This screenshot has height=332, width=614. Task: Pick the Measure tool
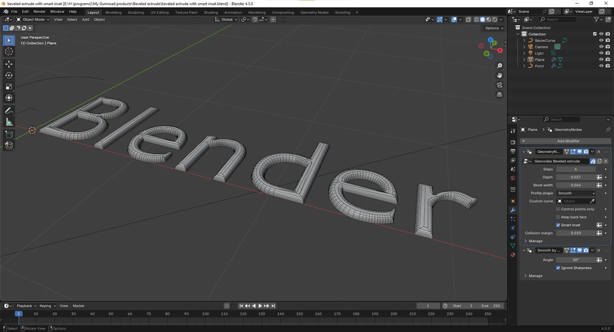click(x=9, y=122)
